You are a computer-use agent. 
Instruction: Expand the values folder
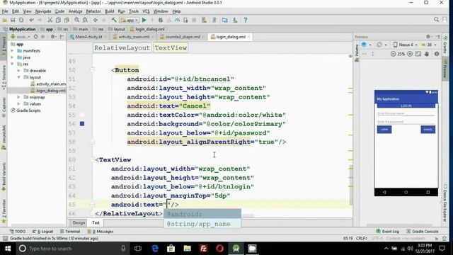pos(19,104)
